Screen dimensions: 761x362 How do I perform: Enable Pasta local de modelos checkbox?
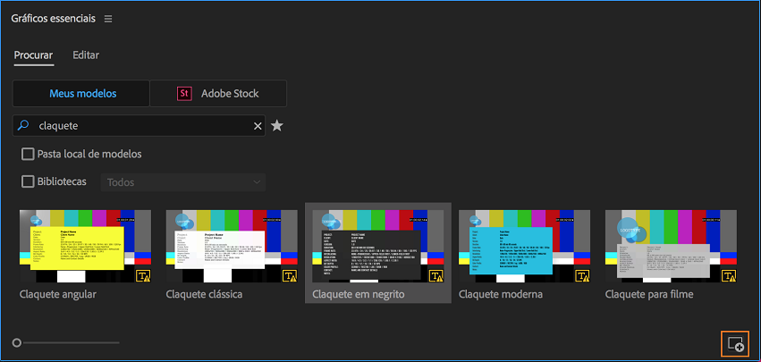click(x=28, y=155)
